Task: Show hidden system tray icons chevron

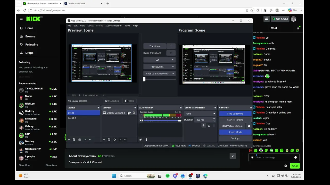Action: (x=268, y=176)
